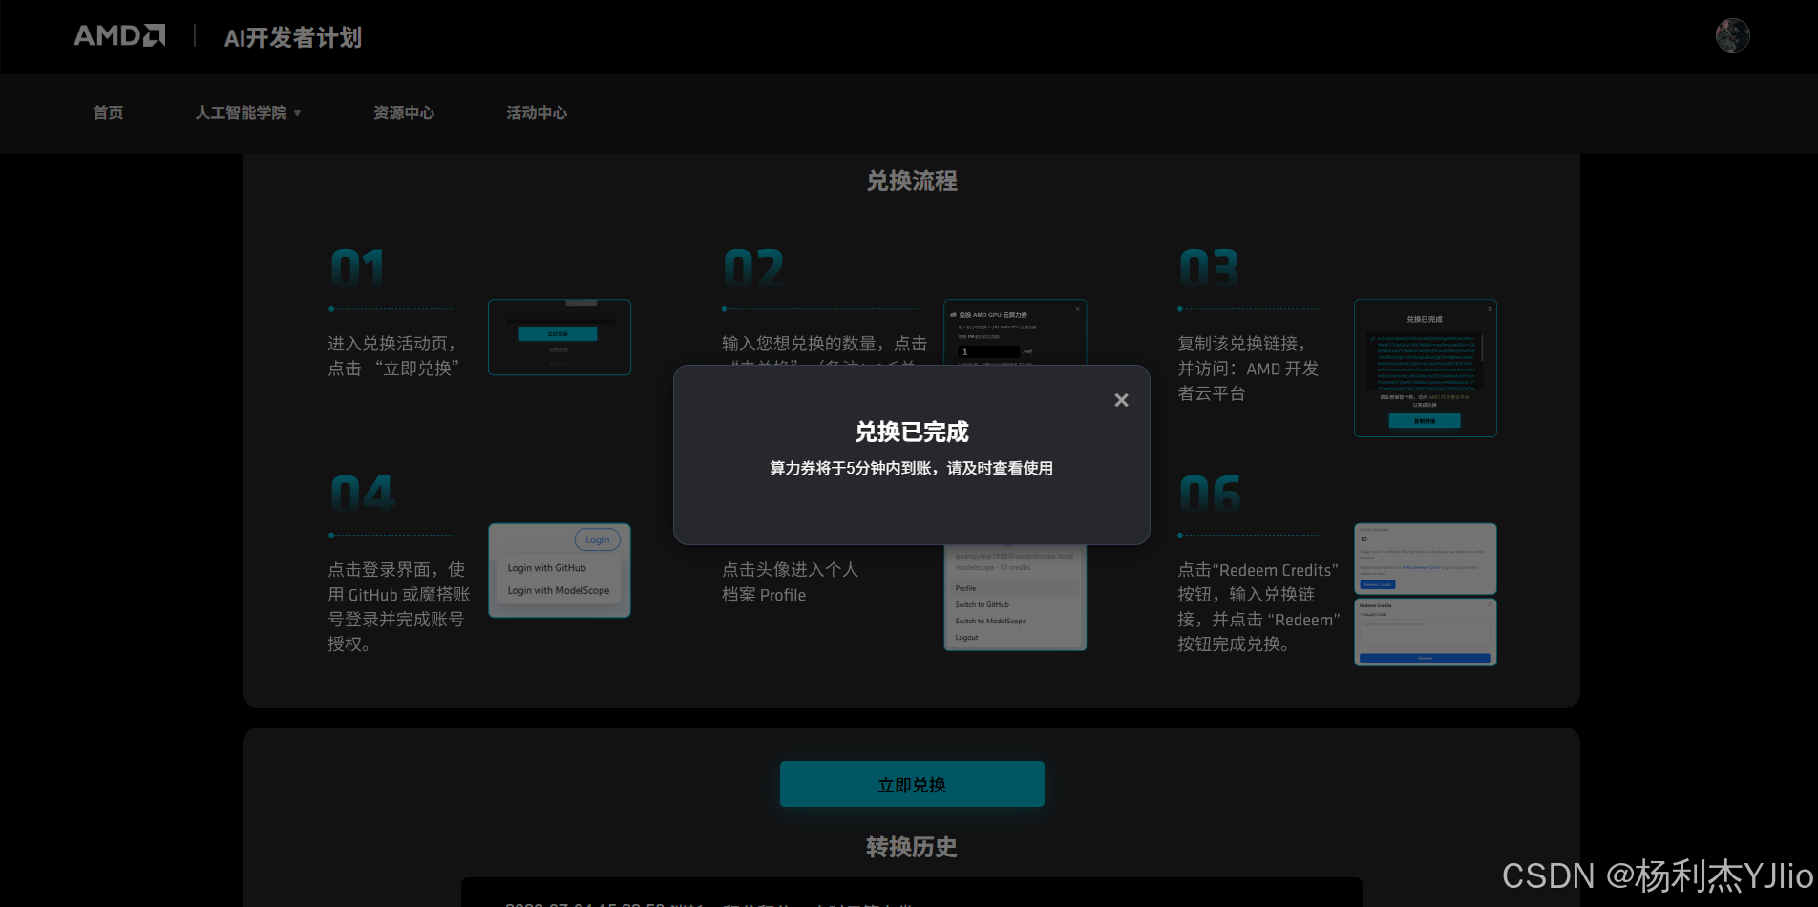
Task: Close the 兑换已完成 dialog
Action: tap(1121, 400)
